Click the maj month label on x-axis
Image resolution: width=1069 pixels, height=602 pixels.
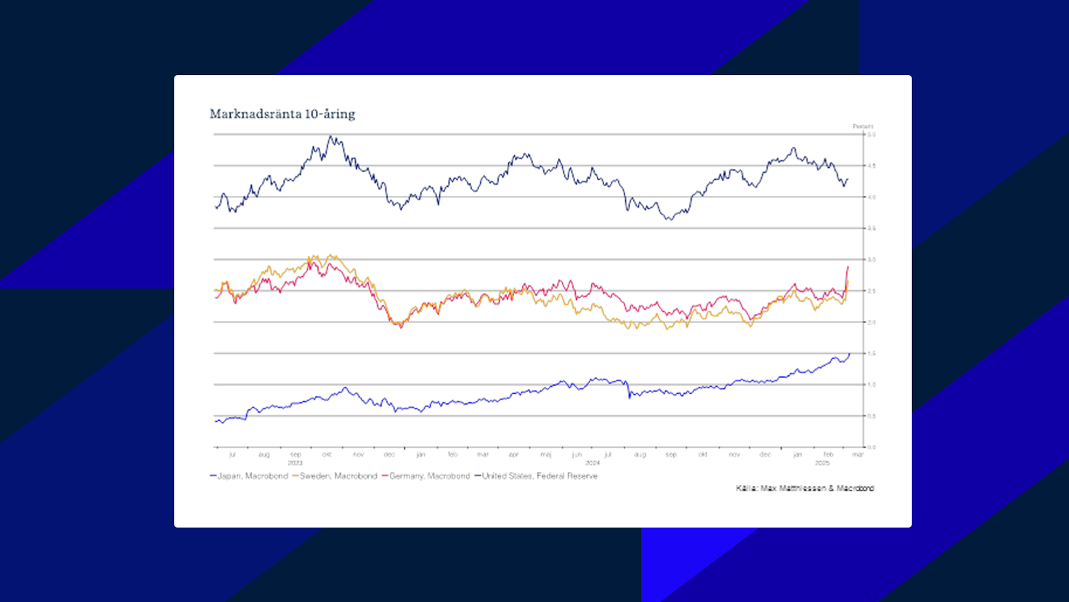(x=545, y=455)
